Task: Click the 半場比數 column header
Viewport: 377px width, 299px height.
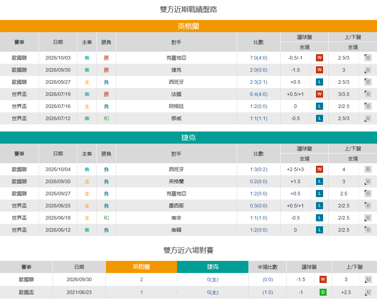Action: click(268, 267)
